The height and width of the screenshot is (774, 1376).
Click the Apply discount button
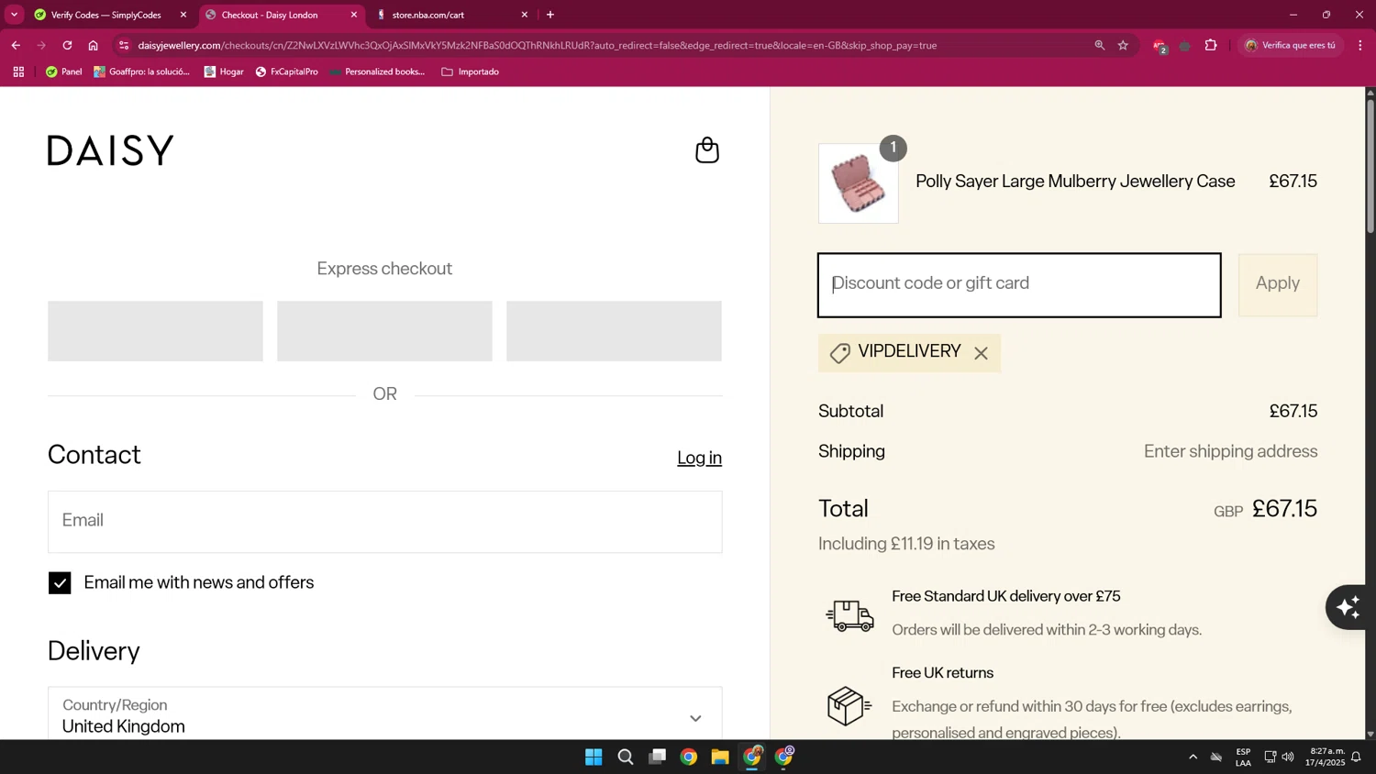click(x=1278, y=285)
